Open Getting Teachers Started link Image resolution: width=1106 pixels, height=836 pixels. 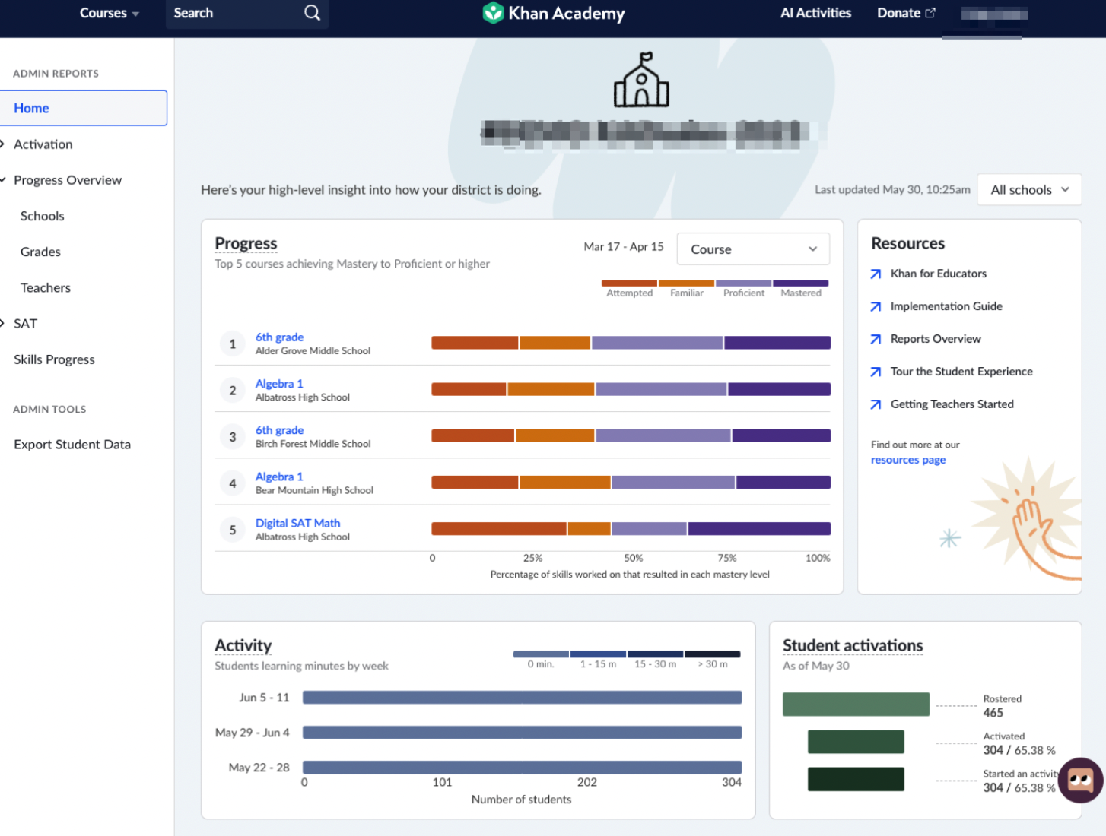[x=952, y=404]
